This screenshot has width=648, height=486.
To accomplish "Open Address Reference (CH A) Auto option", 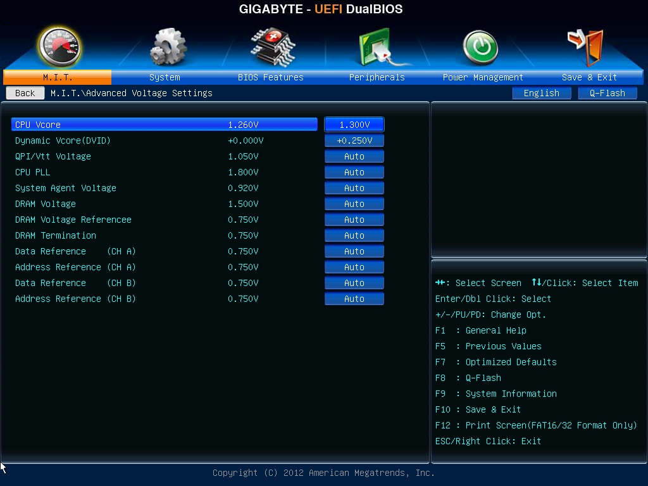I will pyautogui.click(x=354, y=267).
